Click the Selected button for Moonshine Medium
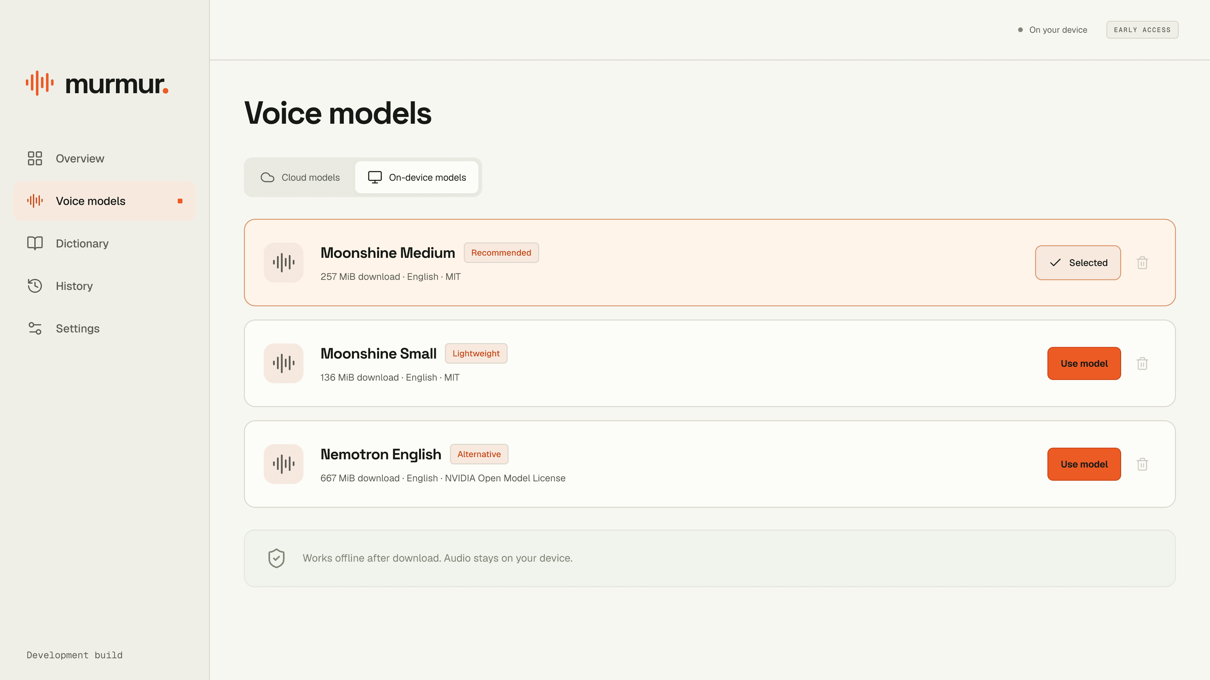The width and height of the screenshot is (1210, 680). pyautogui.click(x=1078, y=263)
